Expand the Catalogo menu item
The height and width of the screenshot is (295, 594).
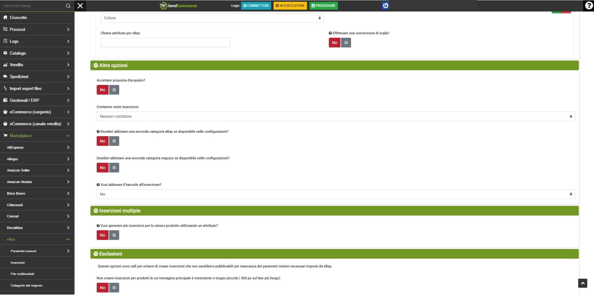(37, 53)
